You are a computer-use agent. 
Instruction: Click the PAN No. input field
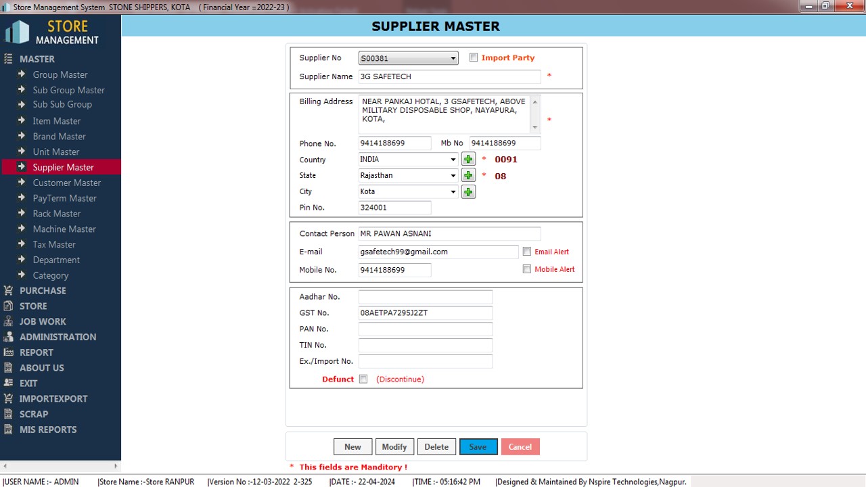click(426, 329)
